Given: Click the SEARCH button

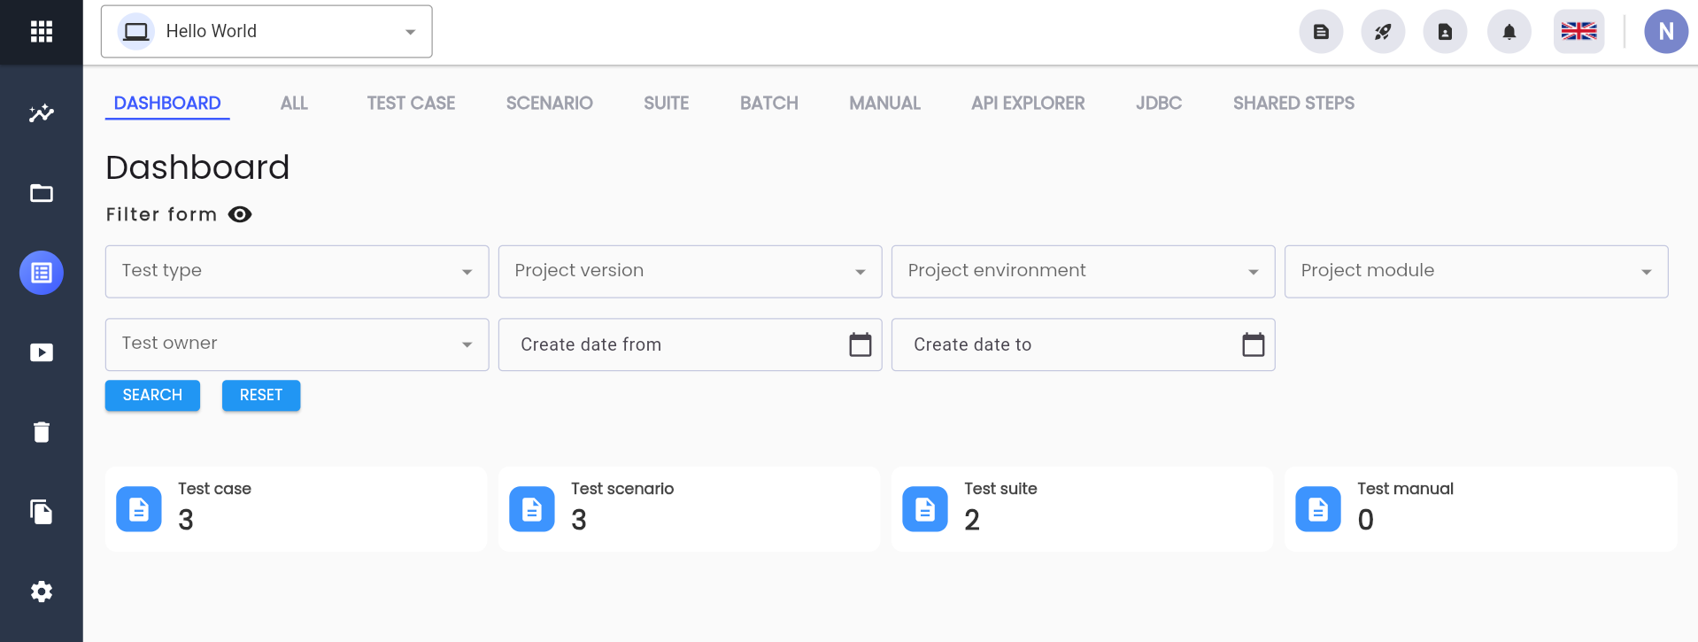Looking at the screenshot, I should click(x=152, y=396).
